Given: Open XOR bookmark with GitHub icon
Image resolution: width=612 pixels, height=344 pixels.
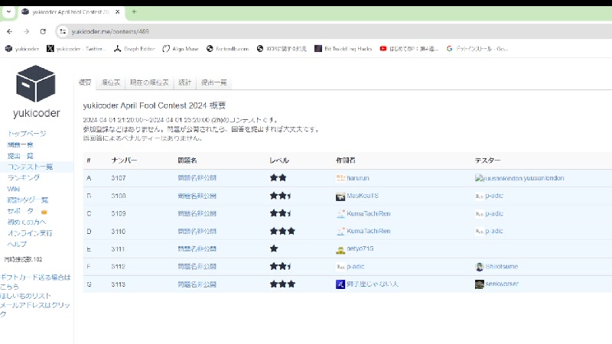Looking at the screenshot, I should 282,49.
